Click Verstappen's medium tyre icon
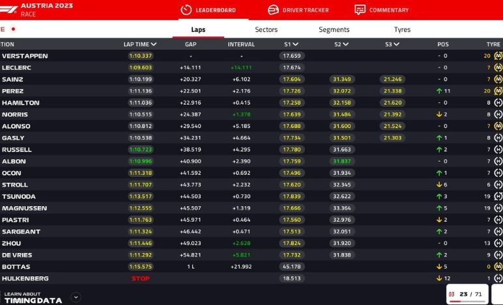This screenshot has width=503, height=305. (x=498, y=56)
